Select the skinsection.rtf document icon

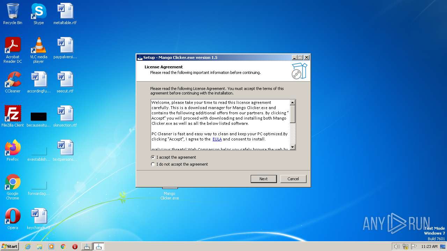point(65,116)
